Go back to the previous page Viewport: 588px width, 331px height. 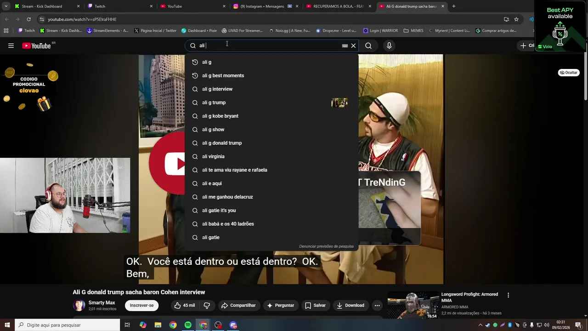[x=6, y=19]
